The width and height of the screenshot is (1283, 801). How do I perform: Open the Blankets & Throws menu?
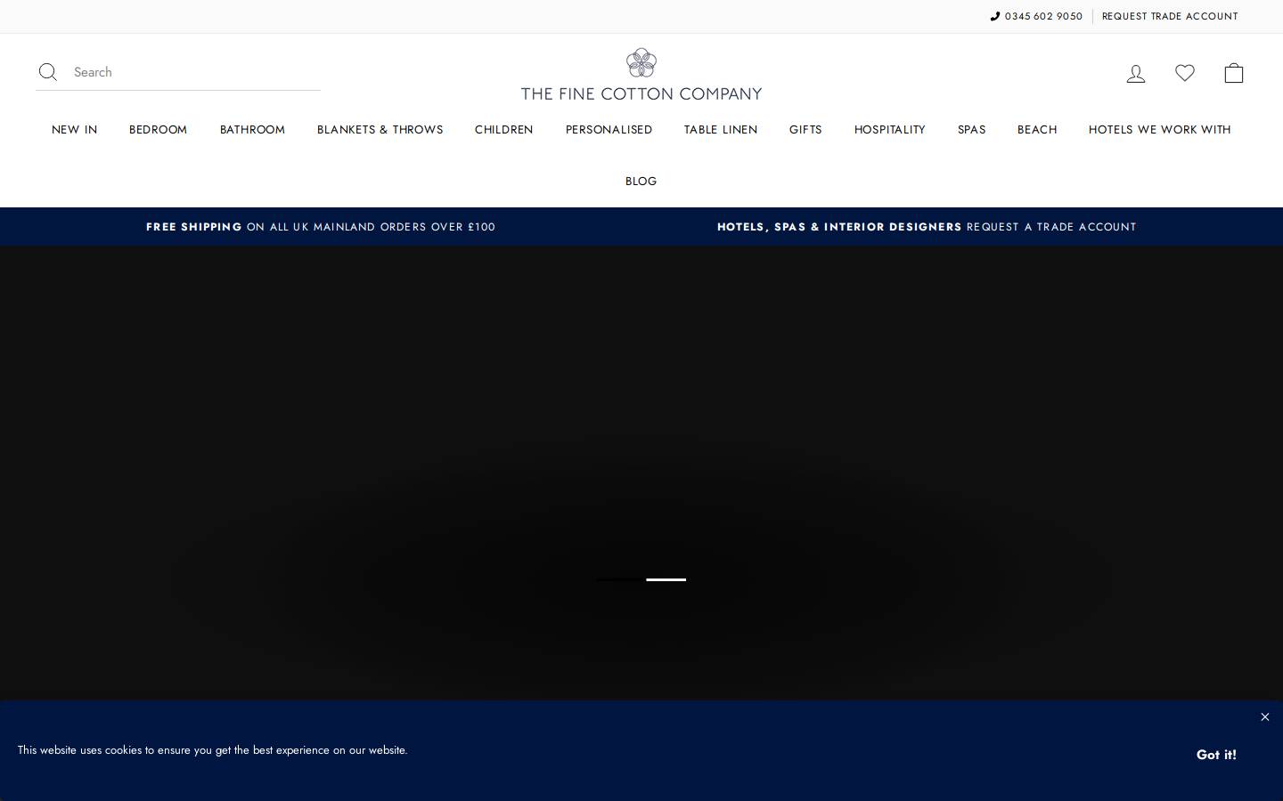click(380, 129)
